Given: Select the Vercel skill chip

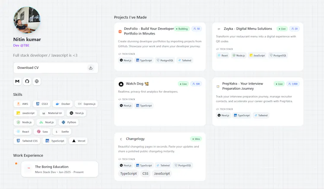Looking at the screenshot, I should pyautogui.click(x=78, y=141).
